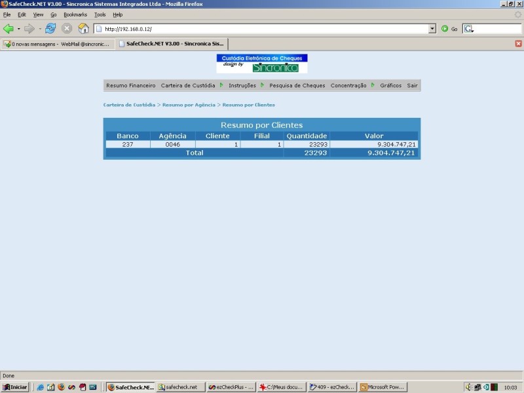Open the address bar history dropdown
Viewport: 524px width, 393px height.
click(432, 29)
